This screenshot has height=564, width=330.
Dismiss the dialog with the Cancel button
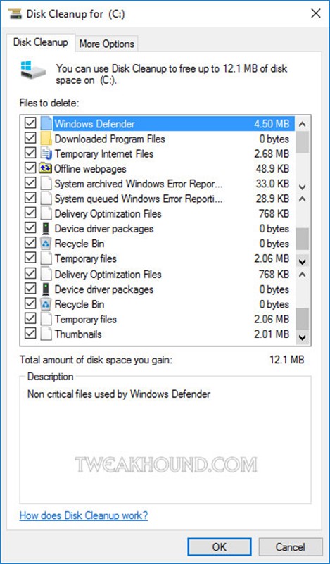point(291,547)
